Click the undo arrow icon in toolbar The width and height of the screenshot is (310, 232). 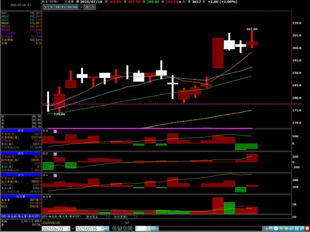click(292, 229)
